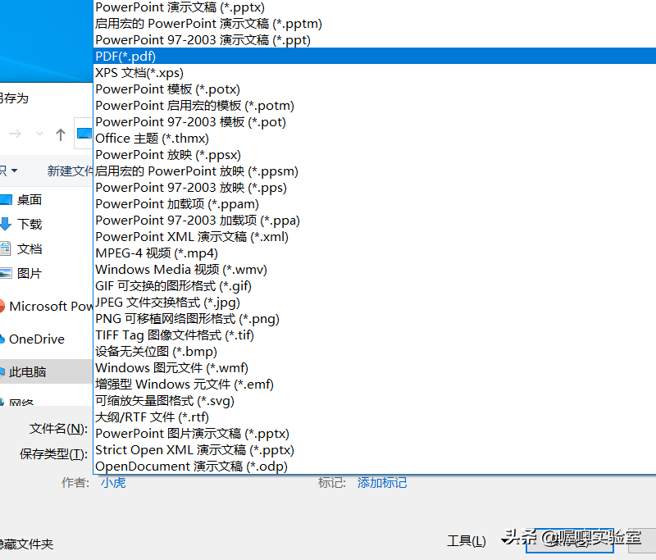The width and height of the screenshot is (656, 560).
Task: Go up one folder level arrow
Action: [x=61, y=134]
